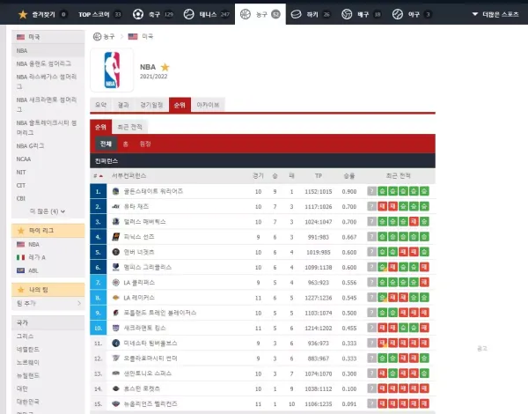This screenshot has height=414, width=528.
Task: Switch to the 경기일정 (fixtures) tab
Action: coord(151,105)
